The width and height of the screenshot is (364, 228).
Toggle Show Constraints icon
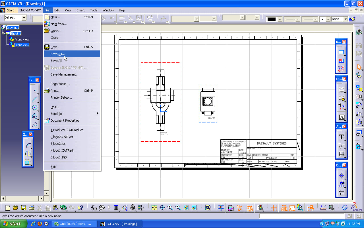284,208
